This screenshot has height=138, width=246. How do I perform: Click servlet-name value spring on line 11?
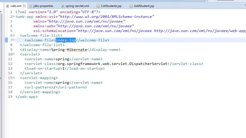[62, 59]
